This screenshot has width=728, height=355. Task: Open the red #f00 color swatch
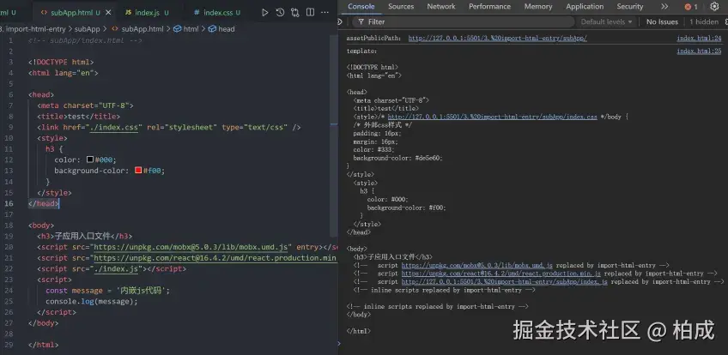tap(138, 170)
